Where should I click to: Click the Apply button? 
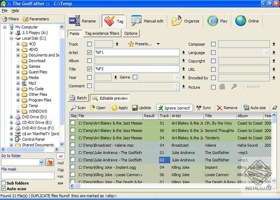pos(120,108)
